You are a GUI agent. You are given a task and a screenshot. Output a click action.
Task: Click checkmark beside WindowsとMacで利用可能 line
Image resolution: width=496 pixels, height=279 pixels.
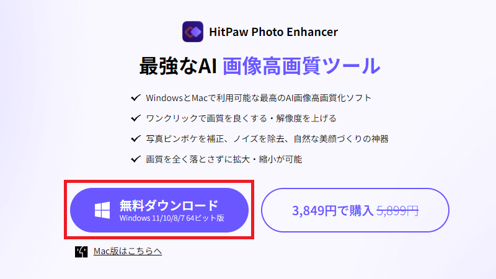click(x=136, y=97)
